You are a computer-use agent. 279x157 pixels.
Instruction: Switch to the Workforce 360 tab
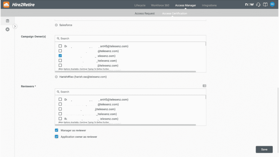160,5
